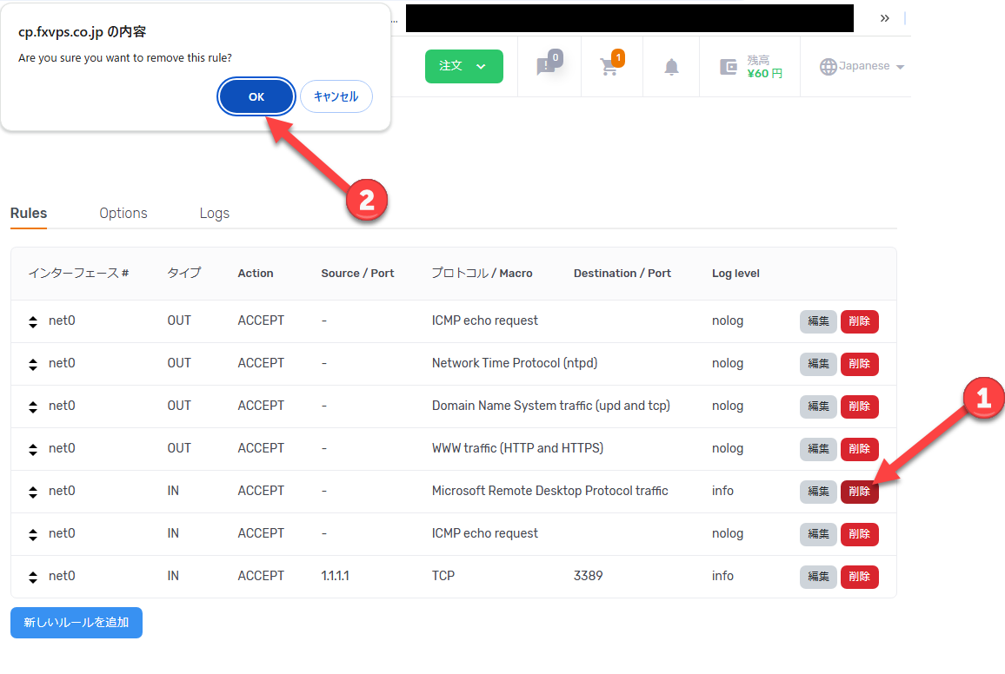Switch to the Options tab
Viewport: 1005px width, 674px height.
(123, 213)
